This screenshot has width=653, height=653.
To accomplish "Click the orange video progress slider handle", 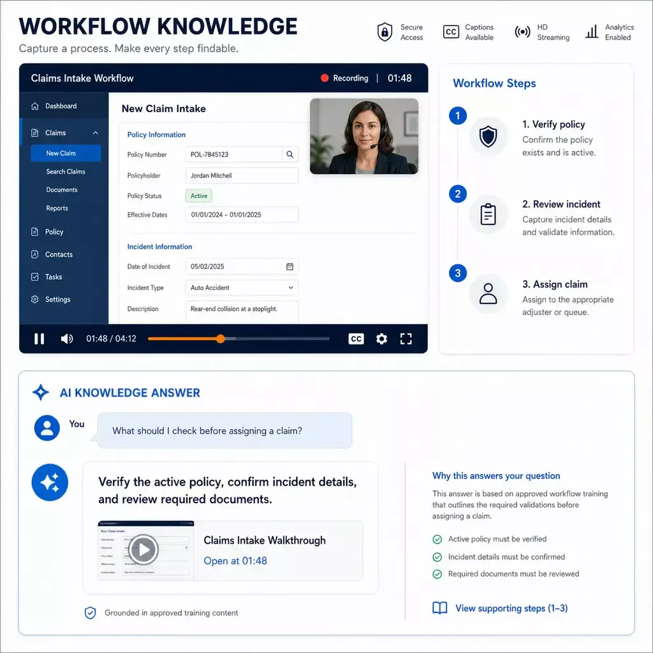I will coord(221,339).
